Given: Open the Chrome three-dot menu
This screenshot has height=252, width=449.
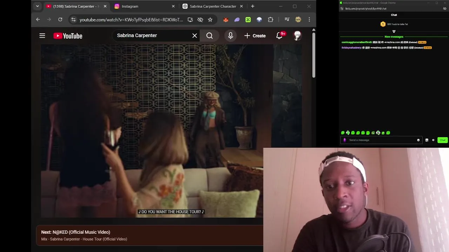Looking at the screenshot, I should pos(309,20).
